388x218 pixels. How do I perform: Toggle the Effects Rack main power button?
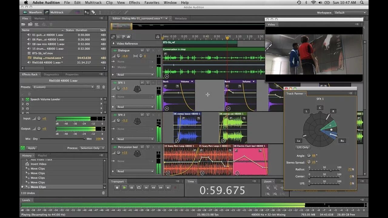[22, 148]
